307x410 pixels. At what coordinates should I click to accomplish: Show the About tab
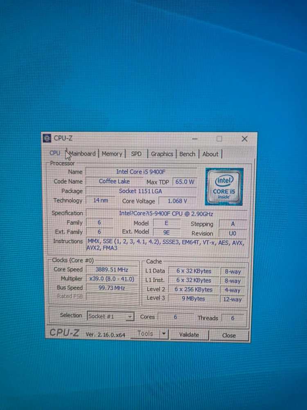click(210, 154)
